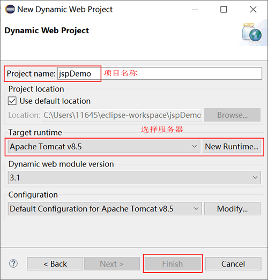
Task: Minimize the dialog window
Action: [195, 9]
